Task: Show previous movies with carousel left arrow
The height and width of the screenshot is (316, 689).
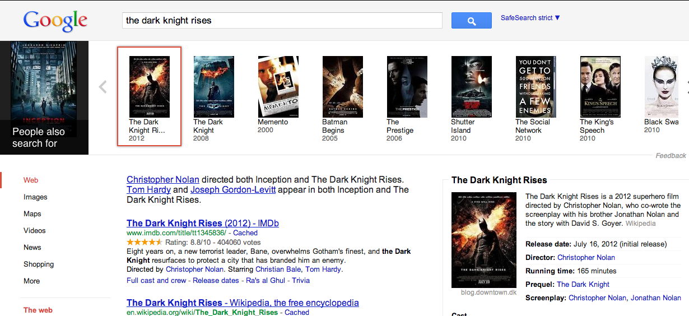Action: point(103,87)
